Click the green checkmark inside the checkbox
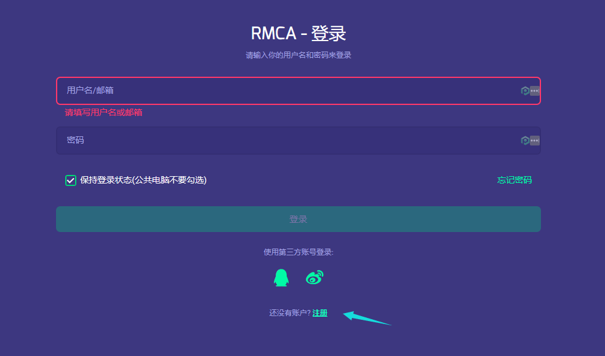The image size is (605, 356). click(x=70, y=180)
